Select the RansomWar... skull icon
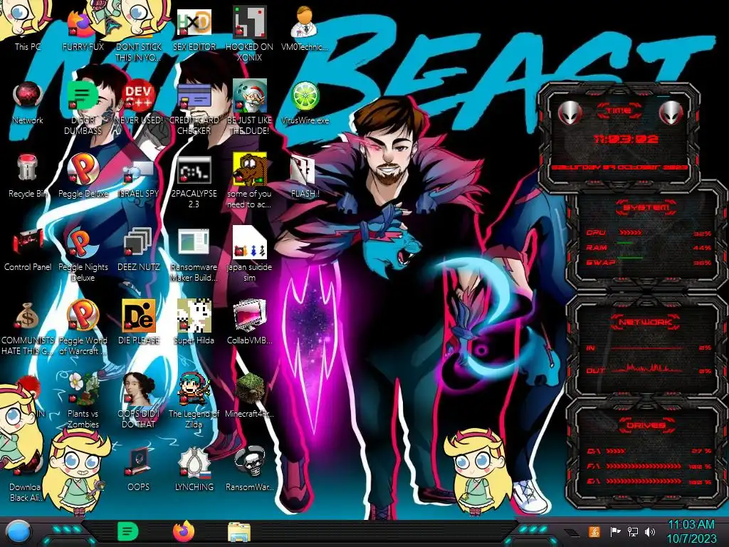 pos(249,470)
